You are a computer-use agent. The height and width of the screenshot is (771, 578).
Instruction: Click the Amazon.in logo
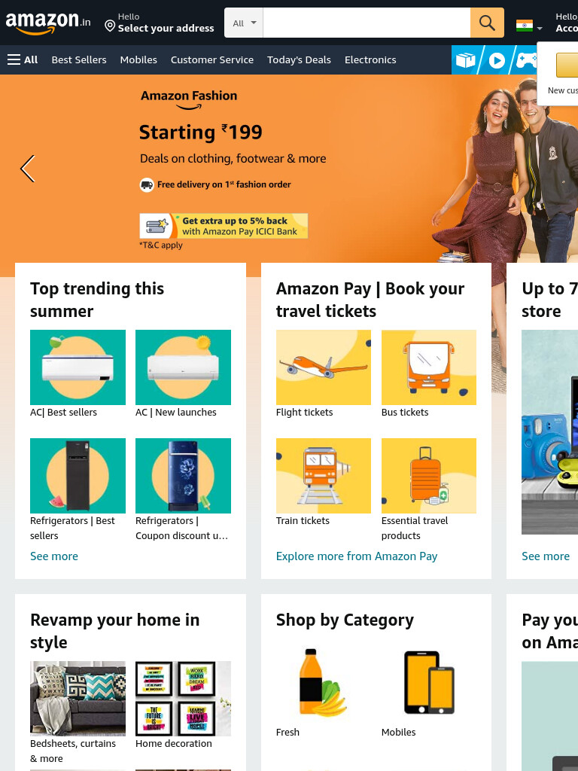(47, 23)
